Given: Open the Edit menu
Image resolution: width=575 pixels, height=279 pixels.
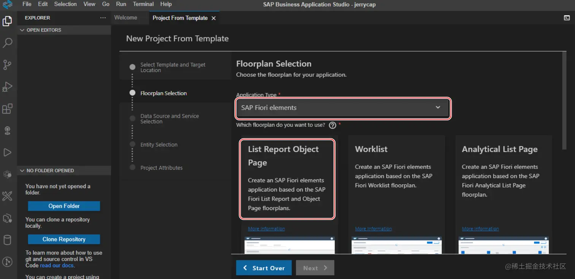Looking at the screenshot, I should coord(43,4).
